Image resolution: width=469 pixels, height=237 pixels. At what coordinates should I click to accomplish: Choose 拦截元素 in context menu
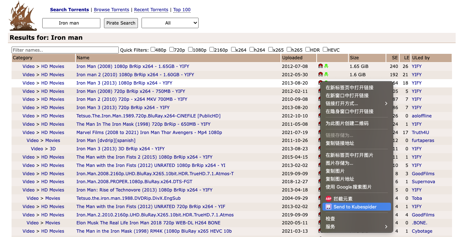[x=356, y=199]
